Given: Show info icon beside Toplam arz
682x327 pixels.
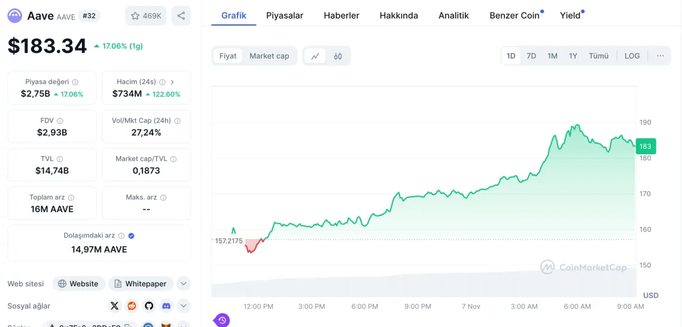Looking at the screenshot, I should pyautogui.click(x=71, y=197).
